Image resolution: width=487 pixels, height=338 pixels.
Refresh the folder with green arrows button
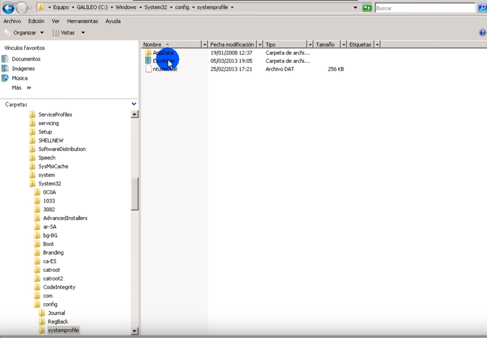click(x=367, y=8)
